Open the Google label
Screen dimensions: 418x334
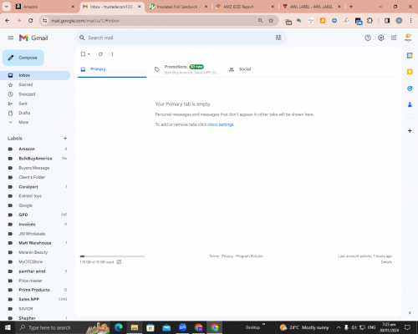35,205
